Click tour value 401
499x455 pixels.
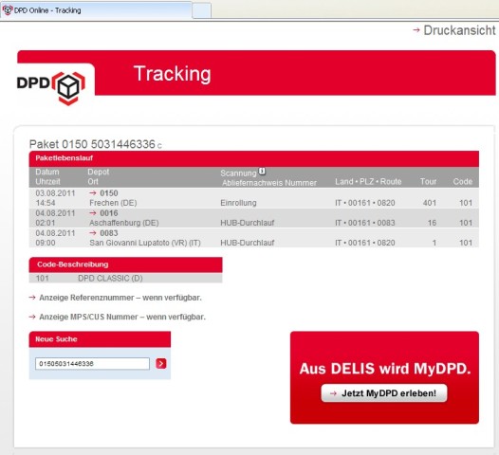(x=430, y=203)
